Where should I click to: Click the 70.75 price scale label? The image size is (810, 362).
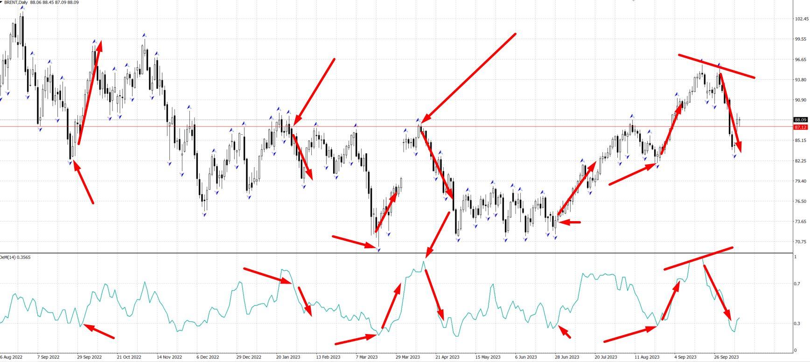pyautogui.click(x=801, y=242)
